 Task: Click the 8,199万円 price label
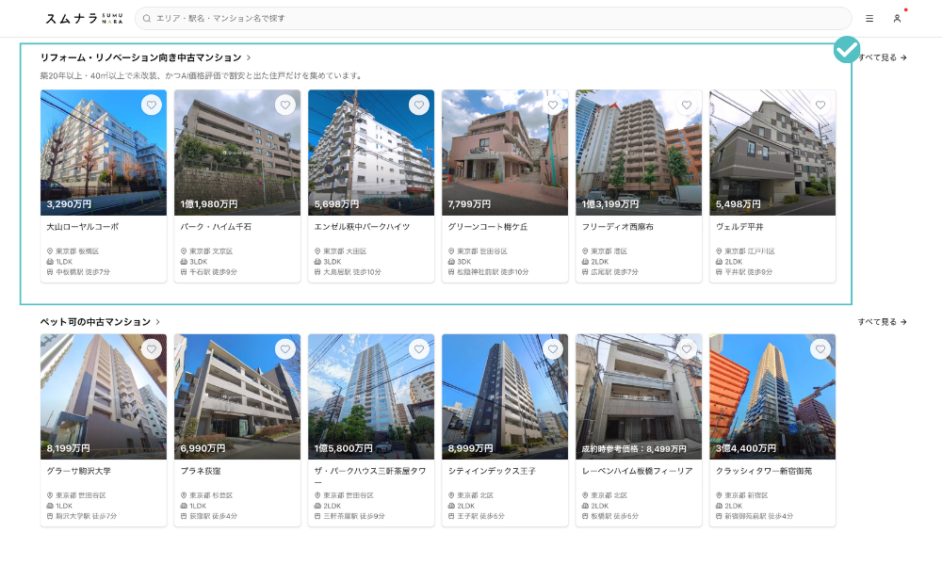(x=69, y=448)
